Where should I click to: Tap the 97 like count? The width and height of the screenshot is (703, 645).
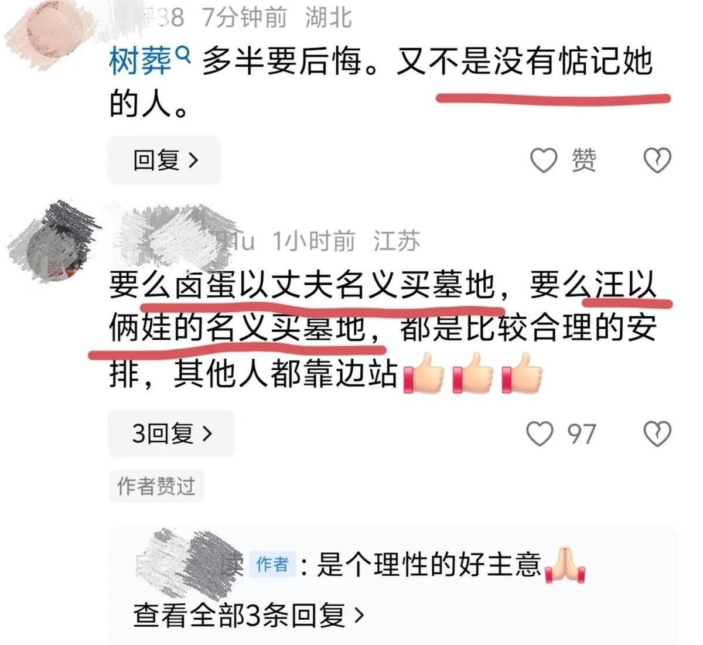[581, 434]
